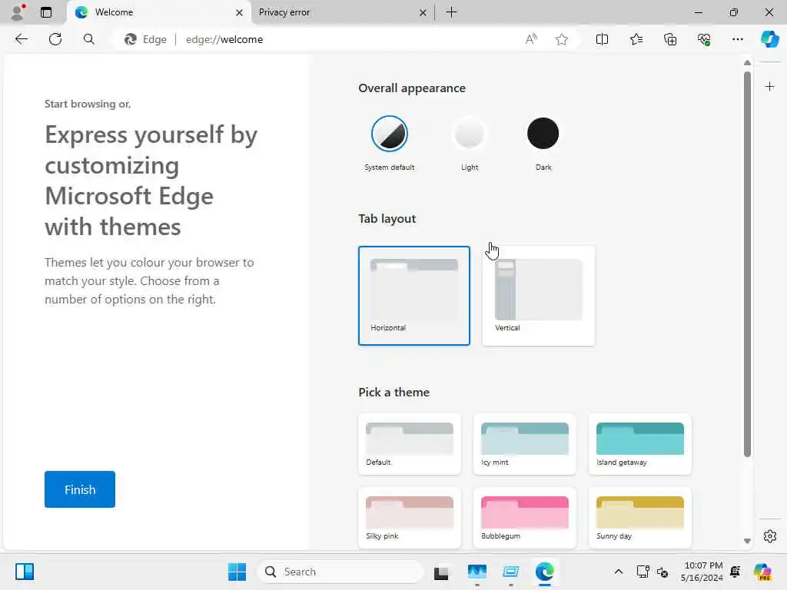
Task: Open the tab actions menu icon
Action: (x=45, y=12)
